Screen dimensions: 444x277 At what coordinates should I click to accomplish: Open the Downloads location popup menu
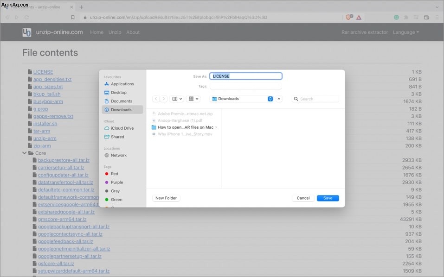click(x=242, y=99)
